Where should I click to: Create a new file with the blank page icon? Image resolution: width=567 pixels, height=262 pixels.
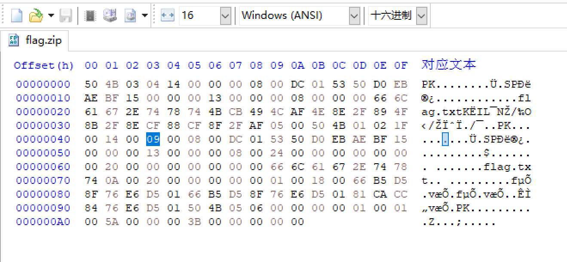pos(16,16)
